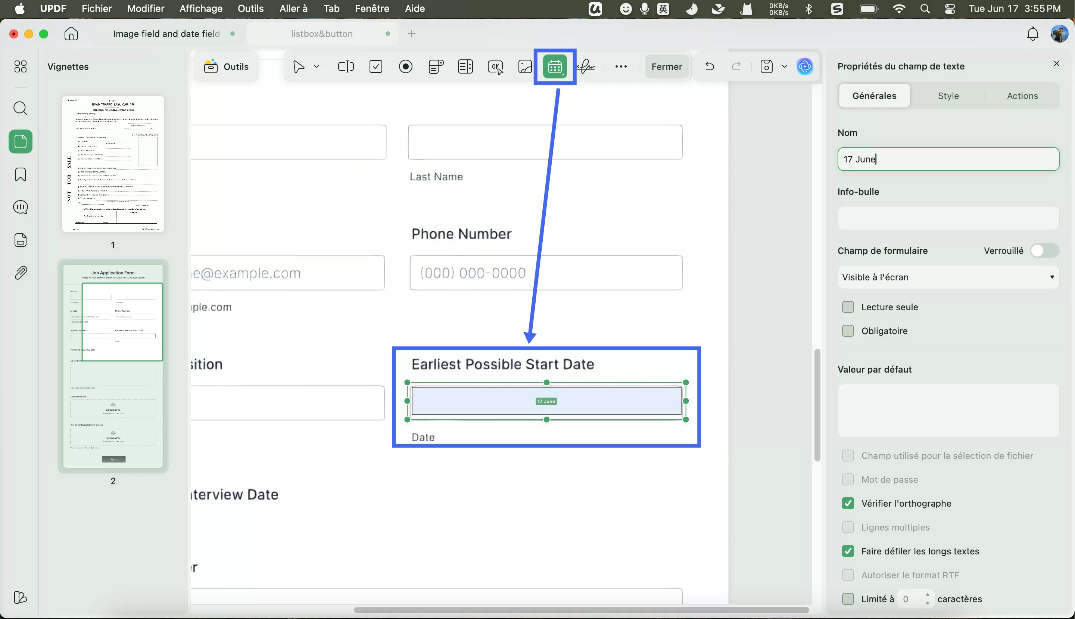Click the Fermer button

pos(667,67)
